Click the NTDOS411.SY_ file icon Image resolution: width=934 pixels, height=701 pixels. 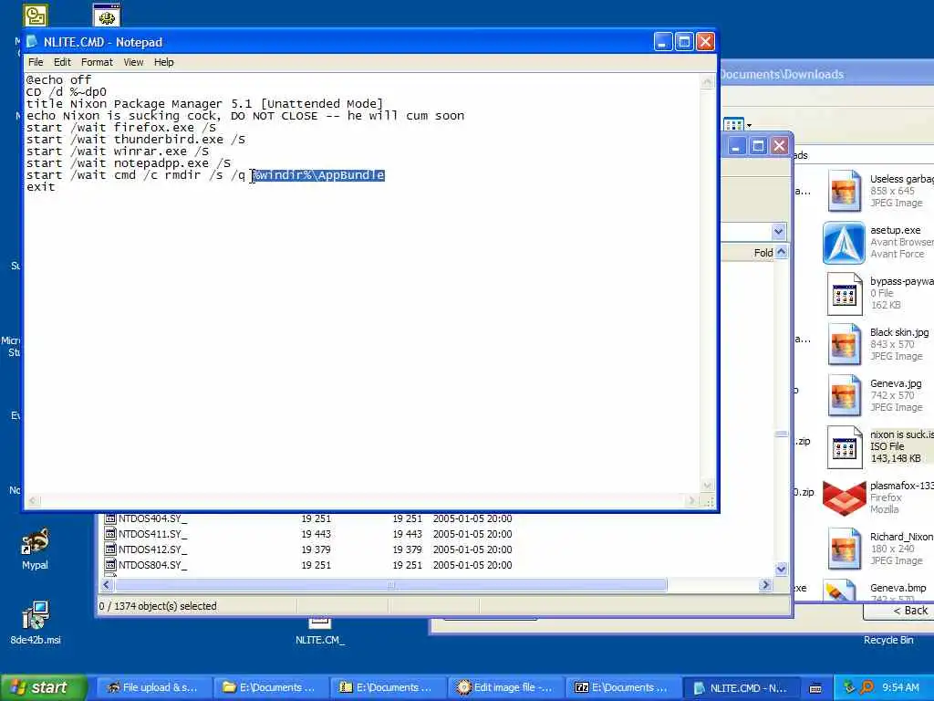pyautogui.click(x=110, y=534)
